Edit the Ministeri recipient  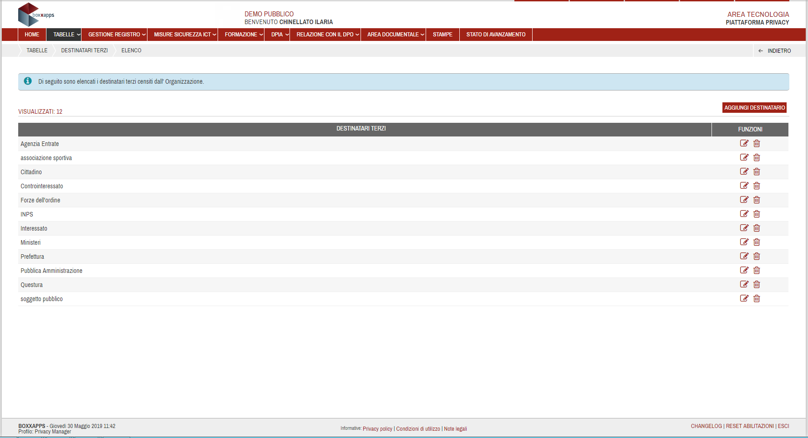click(744, 242)
